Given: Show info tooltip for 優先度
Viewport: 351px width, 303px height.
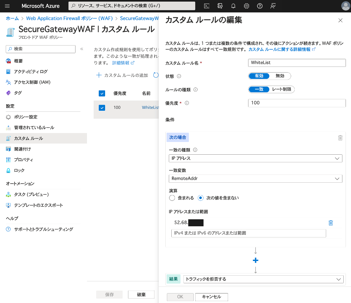Looking at the screenshot, I should coord(187,103).
